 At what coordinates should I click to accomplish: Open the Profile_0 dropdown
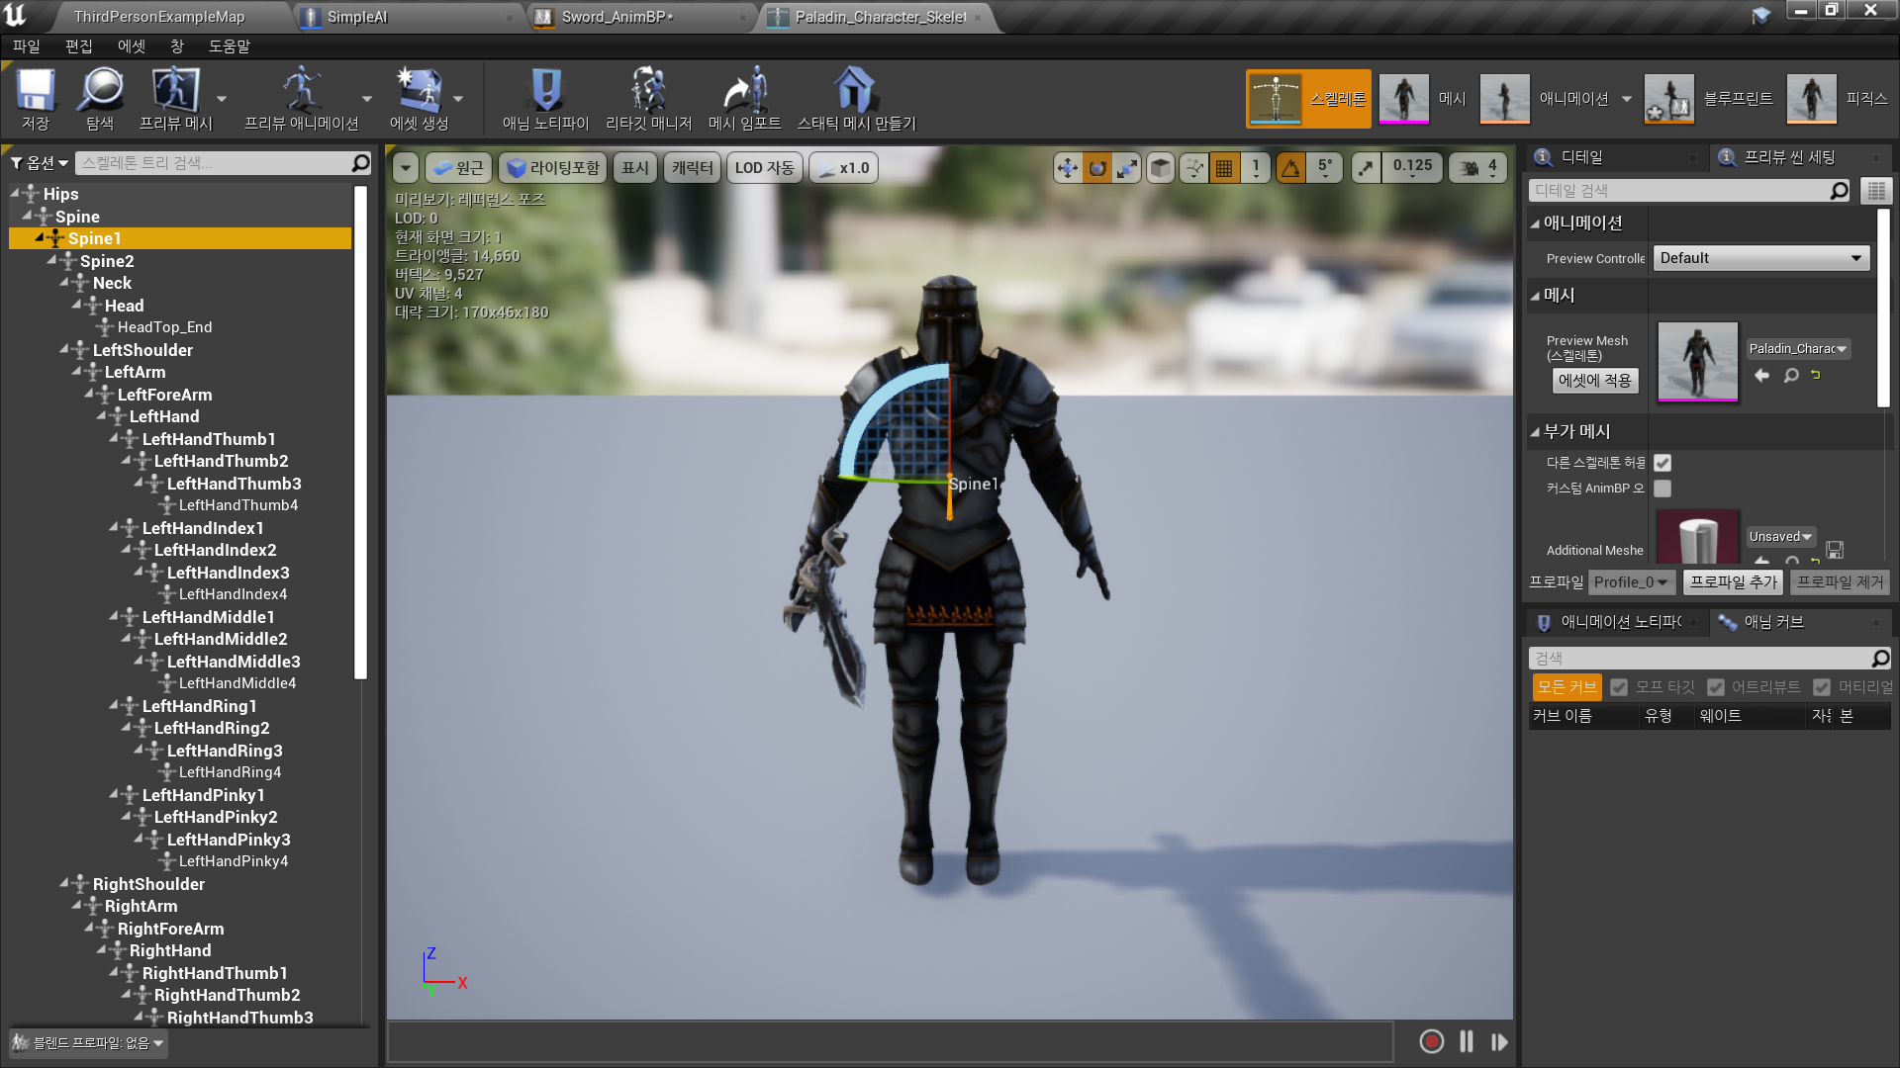pos(1630,582)
